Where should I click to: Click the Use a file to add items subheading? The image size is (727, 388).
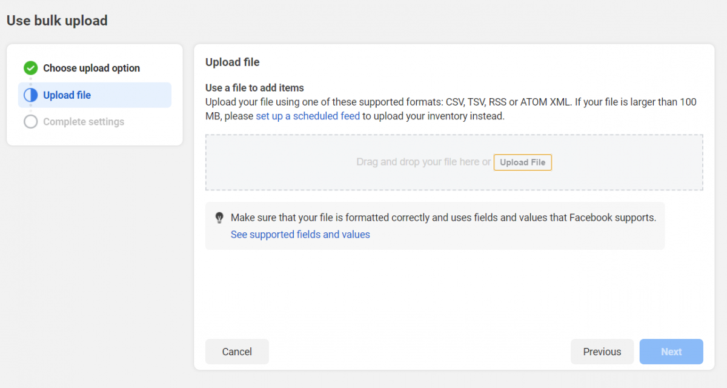(254, 88)
